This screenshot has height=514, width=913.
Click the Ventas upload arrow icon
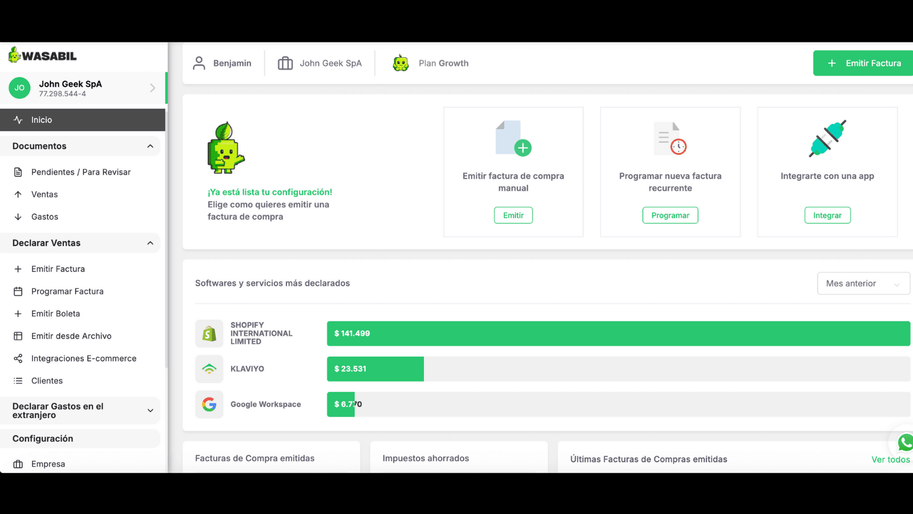(x=18, y=194)
